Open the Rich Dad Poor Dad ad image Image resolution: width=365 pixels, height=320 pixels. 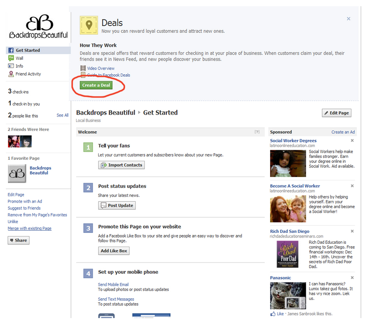(x=288, y=254)
